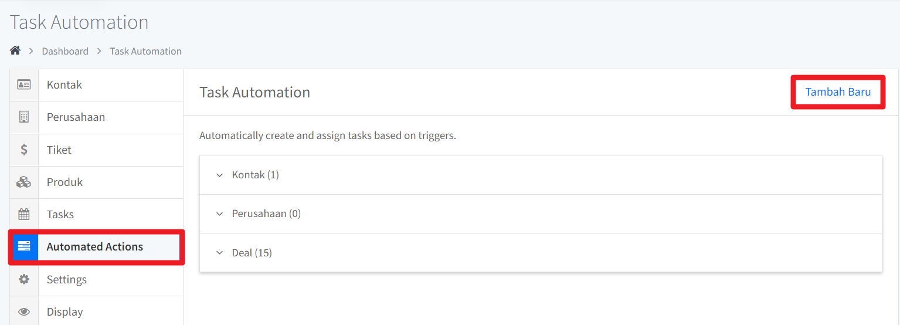This screenshot has height=325, width=900.
Task: Expand the Deal (15) section chevron
Action: [220, 253]
